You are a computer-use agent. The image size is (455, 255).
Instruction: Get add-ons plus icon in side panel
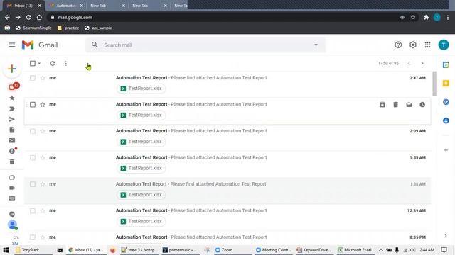446,150
